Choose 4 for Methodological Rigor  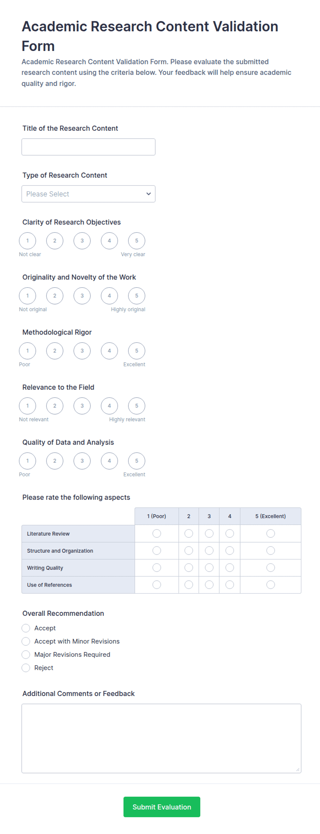pos(109,351)
